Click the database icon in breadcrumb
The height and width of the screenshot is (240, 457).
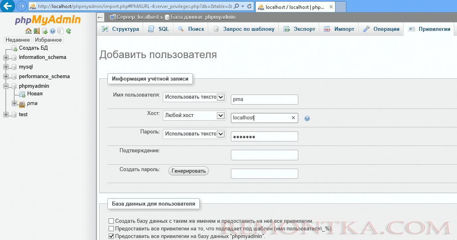167,17
